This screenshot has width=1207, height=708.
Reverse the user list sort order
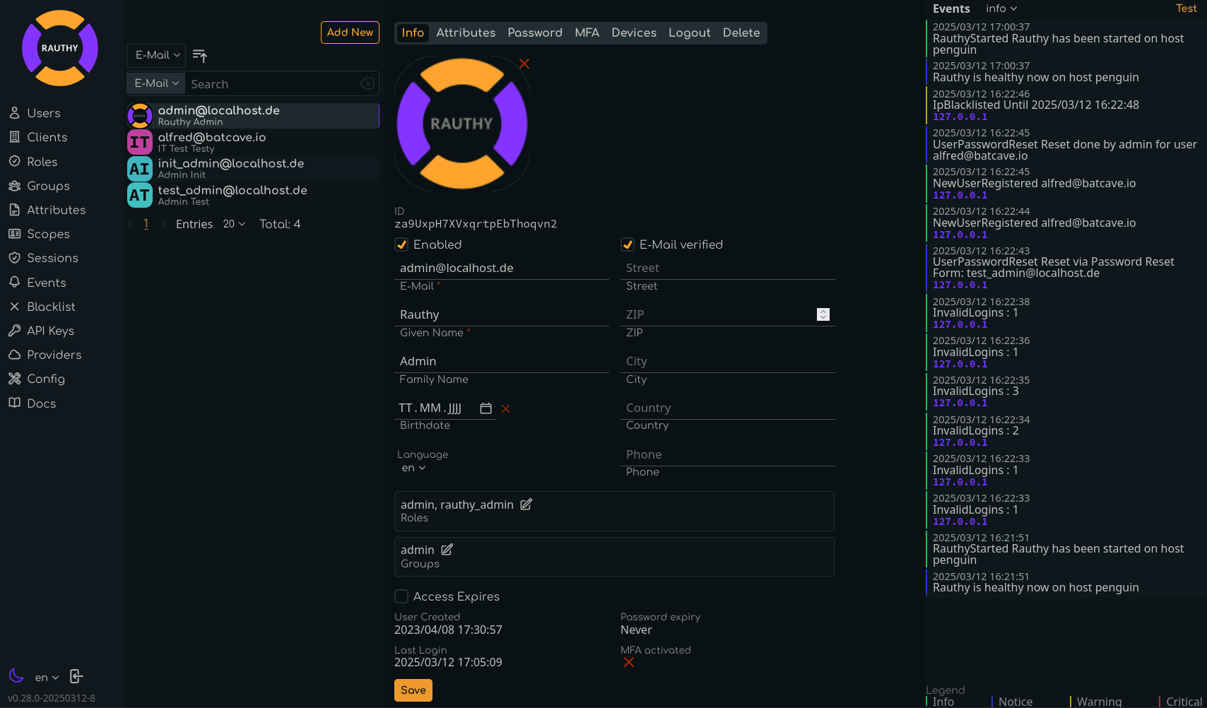pos(200,55)
